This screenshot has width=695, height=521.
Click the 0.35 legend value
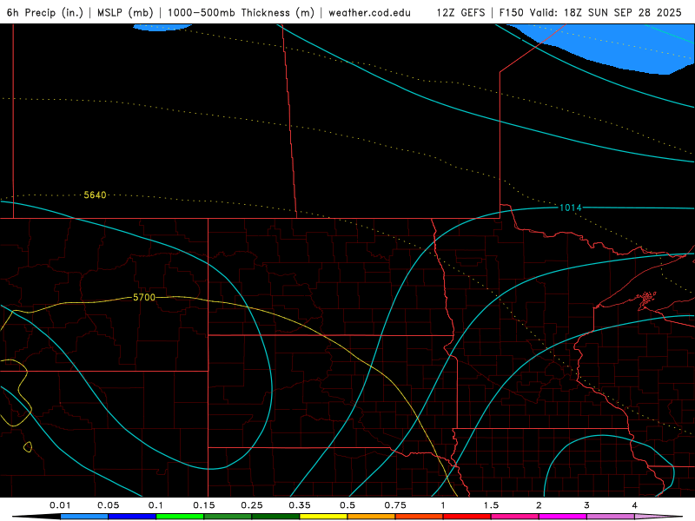tap(300, 505)
